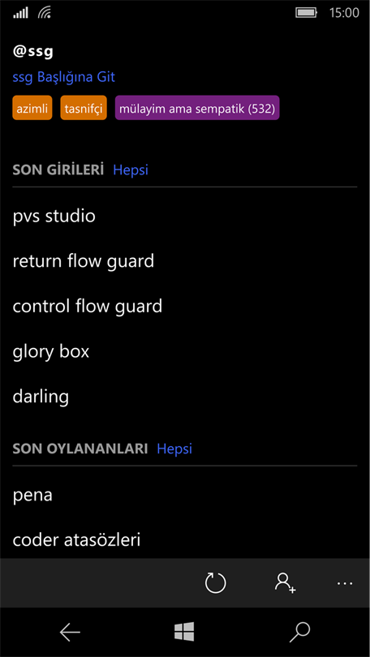Open Hepsi next to SON GİRİLERİ
370x657 pixels.
coord(131,170)
